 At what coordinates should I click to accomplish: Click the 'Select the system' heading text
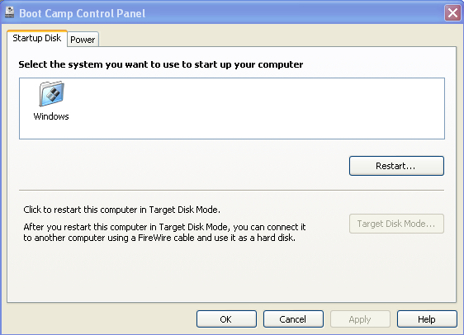click(161, 64)
